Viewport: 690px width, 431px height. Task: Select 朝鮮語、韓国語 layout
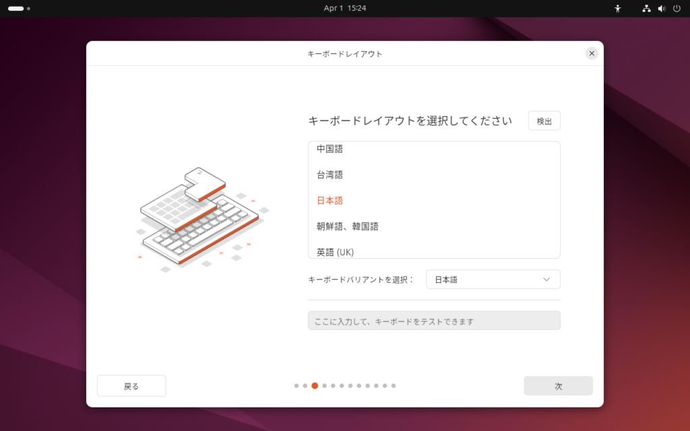(347, 227)
